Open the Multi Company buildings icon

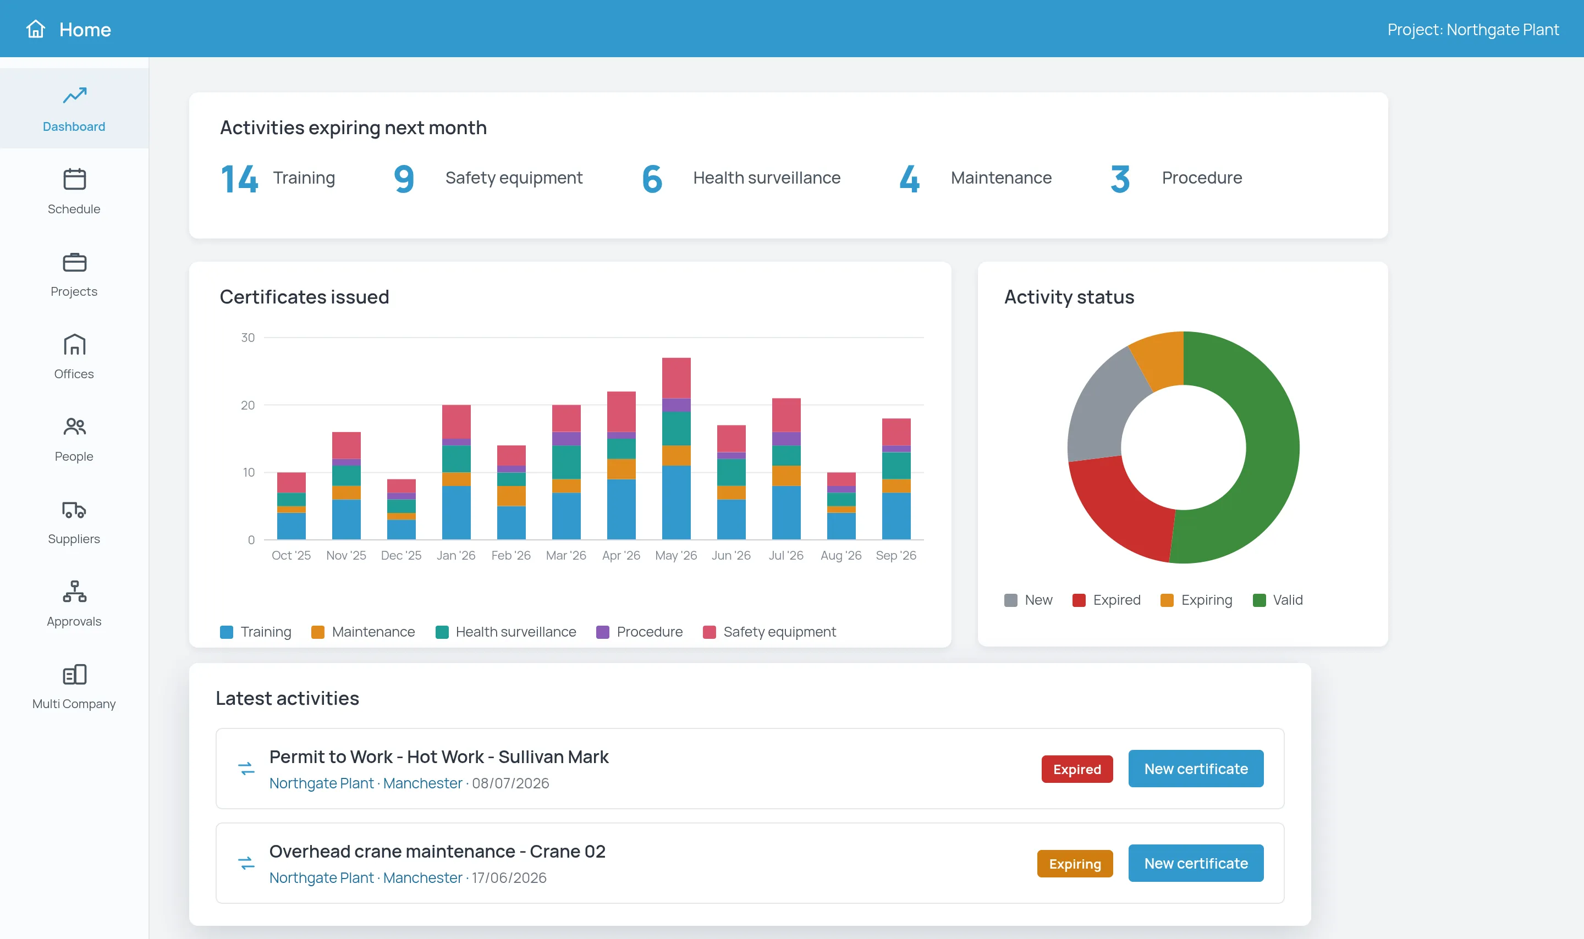coord(75,675)
